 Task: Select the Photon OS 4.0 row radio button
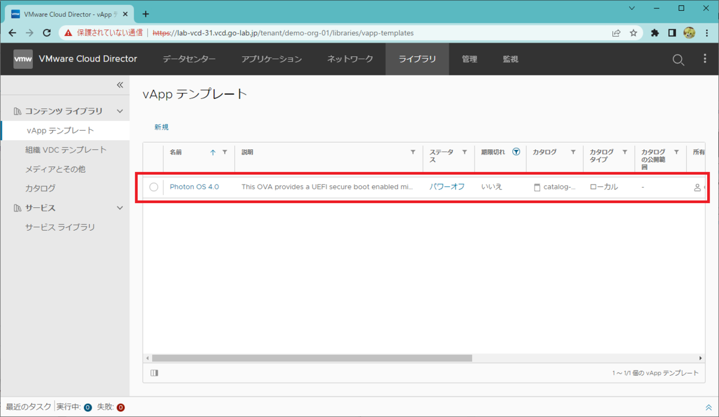click(154, 187)
